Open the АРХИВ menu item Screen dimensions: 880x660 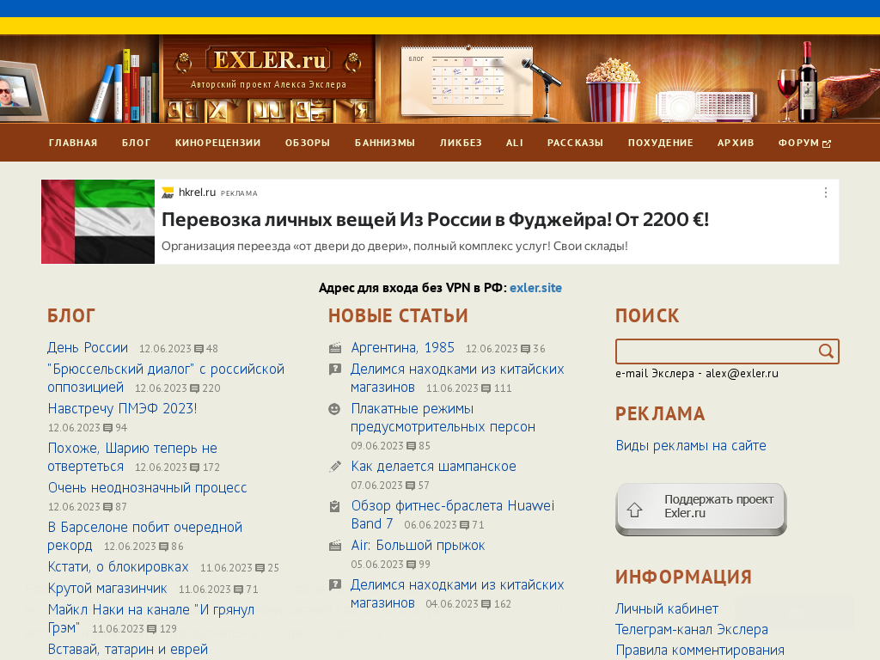(736, 144)
